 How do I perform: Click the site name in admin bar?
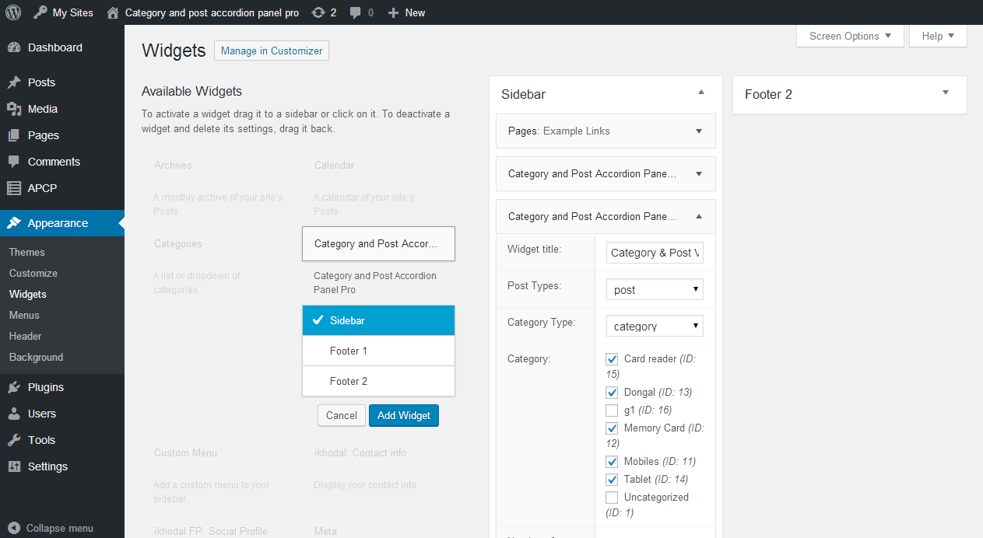point(212,12)
